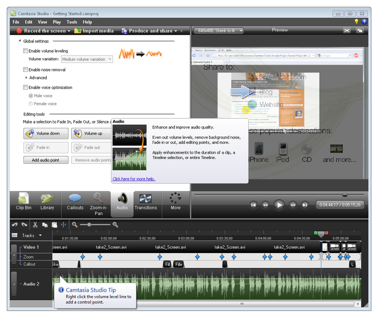Collapse the Global settings section

(20, 41)
